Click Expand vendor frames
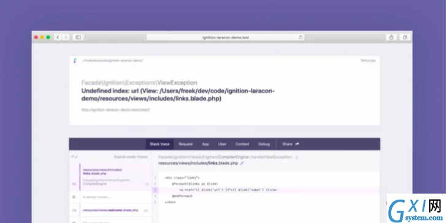The width and height of the screenshot is (447, 223). 131,157
